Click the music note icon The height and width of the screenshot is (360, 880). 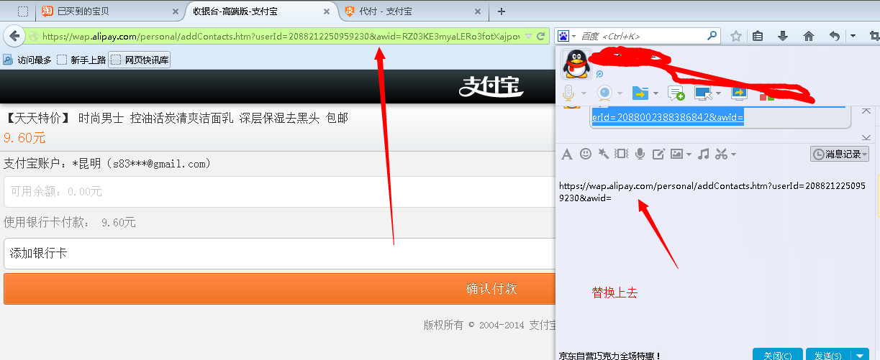pos(704,154)
